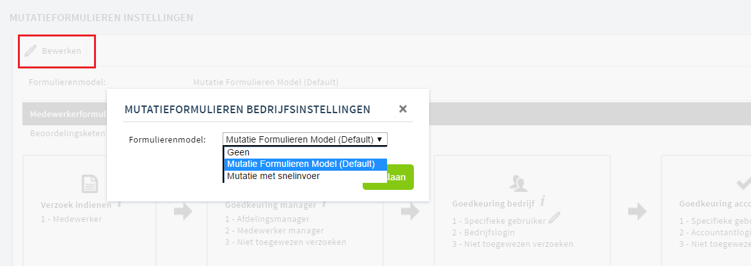
Task: Show info for Verzoek indienen step
Action: 119,204
